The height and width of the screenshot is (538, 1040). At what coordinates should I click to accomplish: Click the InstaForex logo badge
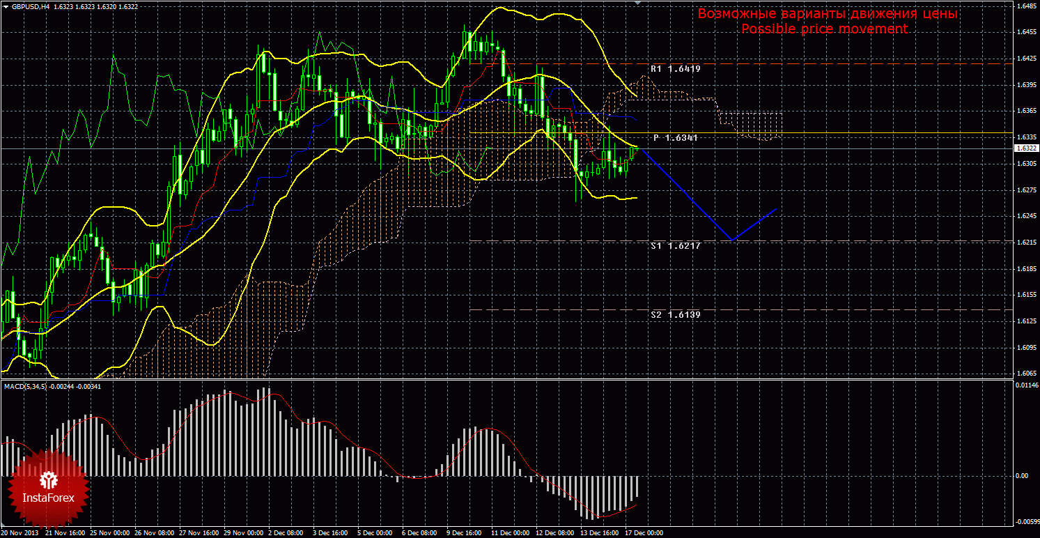point(48,488)
